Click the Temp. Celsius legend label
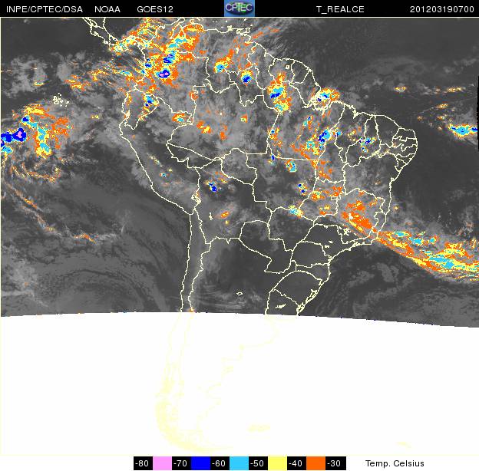 coord(395,463)
